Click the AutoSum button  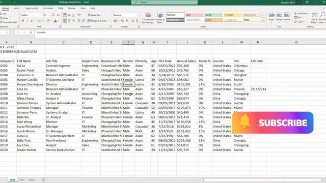click(301, 13)
